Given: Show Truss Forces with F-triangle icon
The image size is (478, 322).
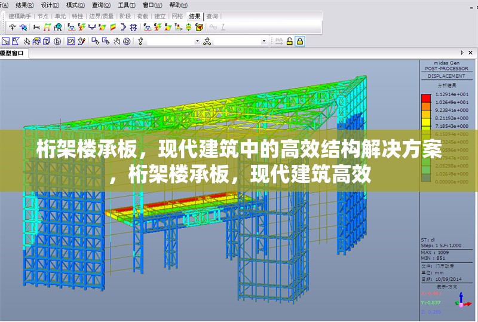Looking at the screenshot, I should pos(71,27).
